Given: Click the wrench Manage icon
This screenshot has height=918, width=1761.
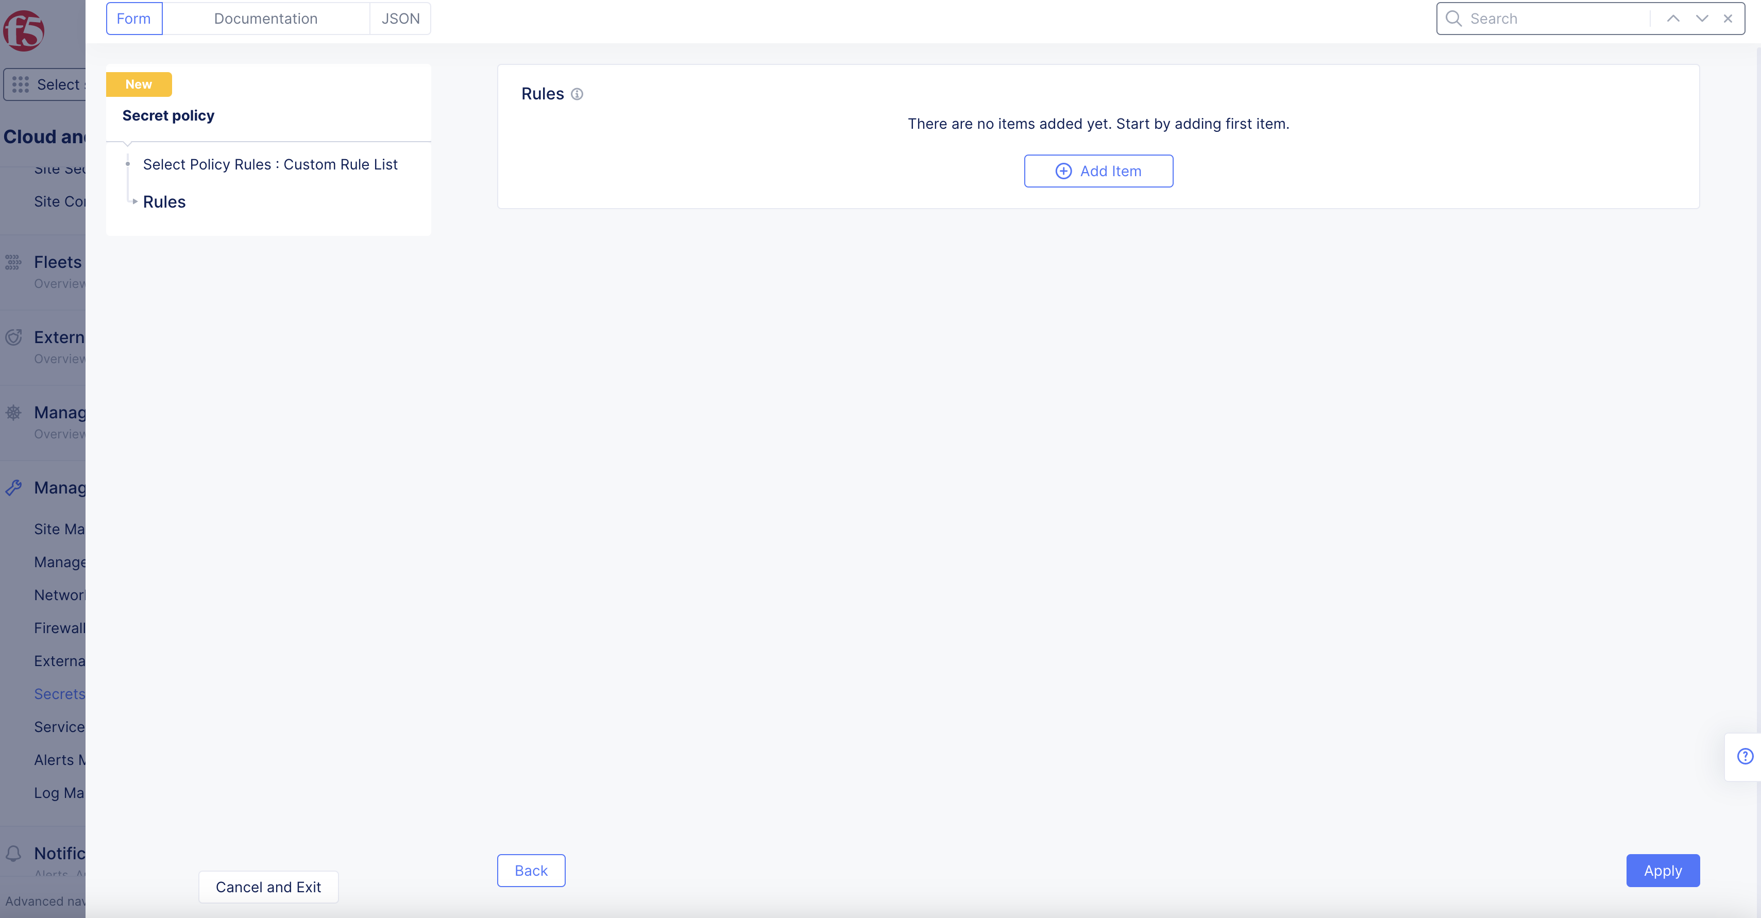Looking at the screenshot, I should coord(13,488).
